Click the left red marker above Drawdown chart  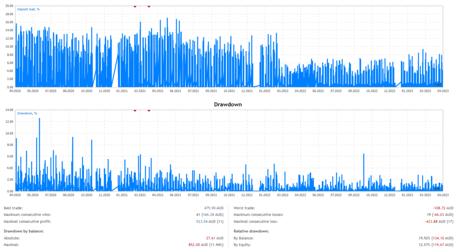(135, 110)
